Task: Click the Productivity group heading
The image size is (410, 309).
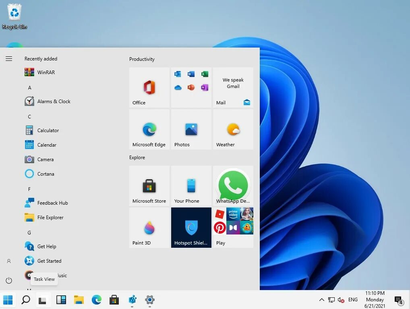Action: click(142, 59)
